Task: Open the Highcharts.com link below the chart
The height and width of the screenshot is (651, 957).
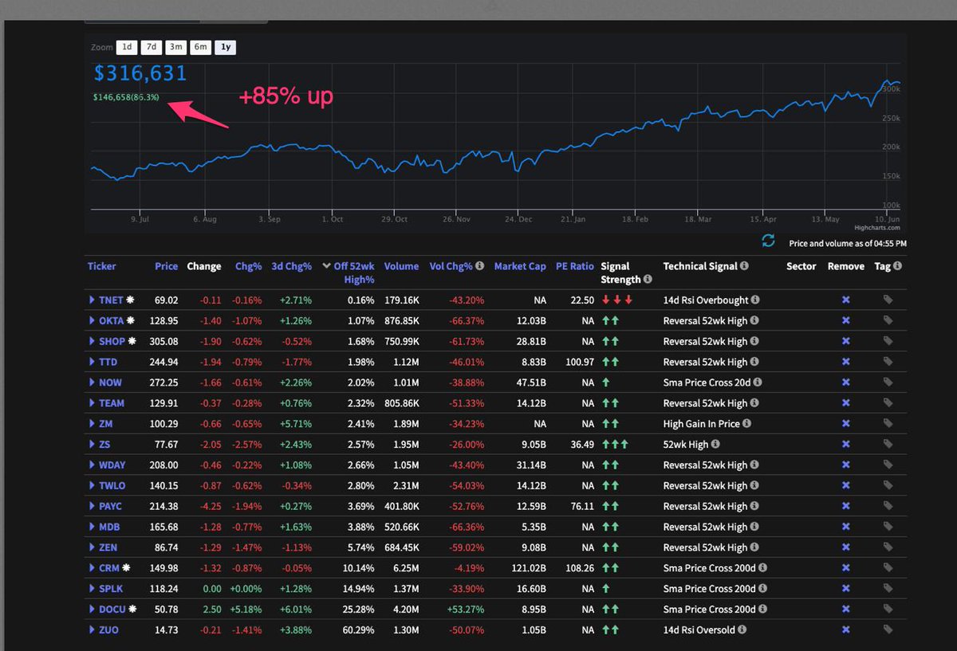Action: (x=878, y=226)
